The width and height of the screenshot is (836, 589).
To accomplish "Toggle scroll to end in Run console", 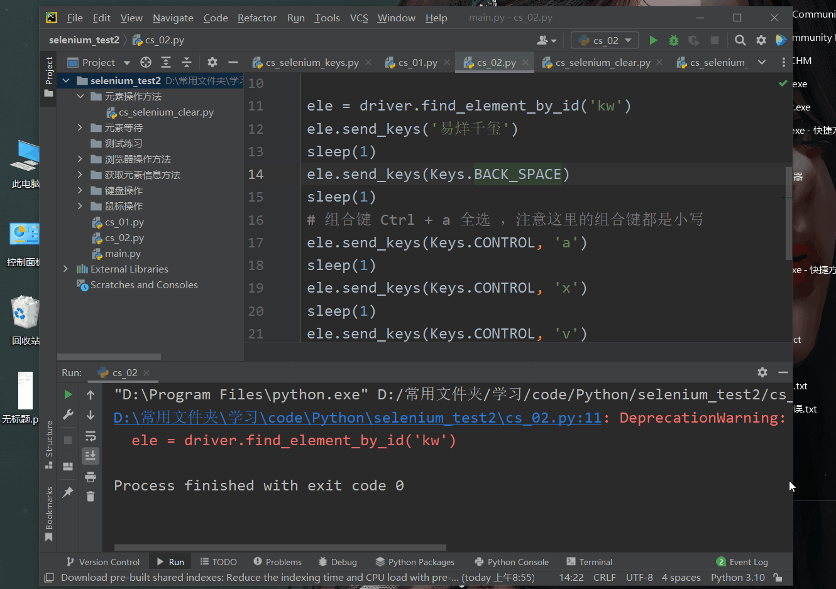I will pos(91,455).
